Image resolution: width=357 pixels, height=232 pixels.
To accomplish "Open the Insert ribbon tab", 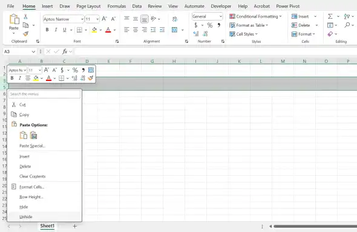I will tap(47, 6).
